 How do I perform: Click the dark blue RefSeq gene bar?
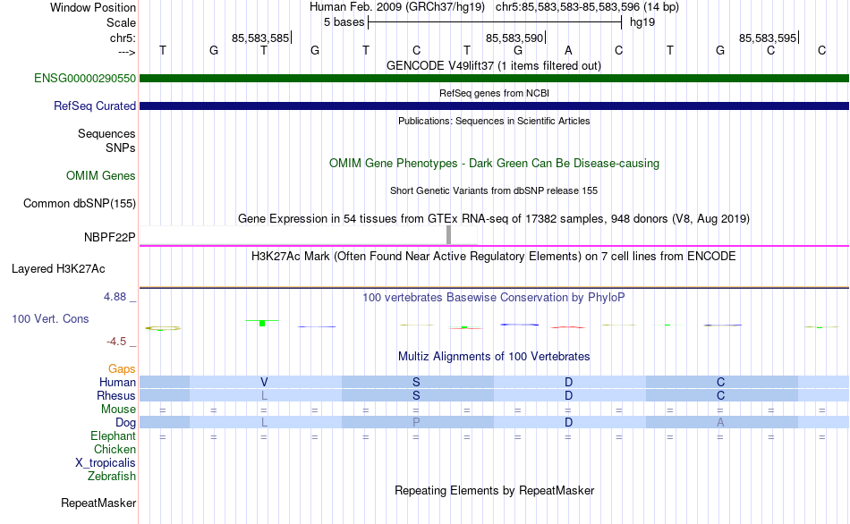tap(494, 106)
